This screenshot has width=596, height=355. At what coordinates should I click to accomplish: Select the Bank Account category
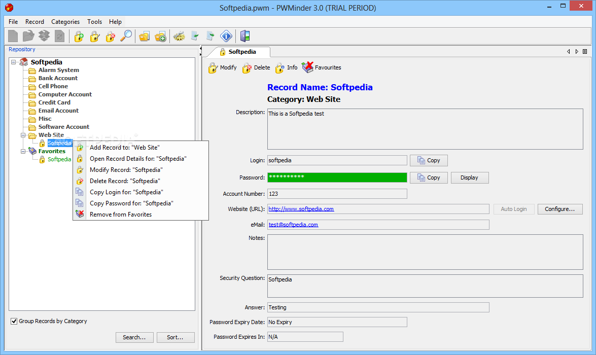click(x=58, y=78)
